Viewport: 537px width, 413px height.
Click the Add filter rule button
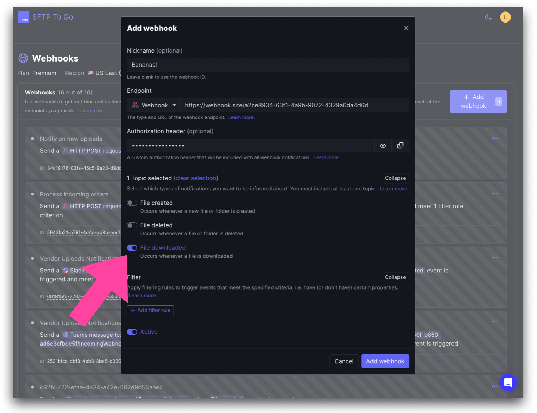(x=150, y=310)
